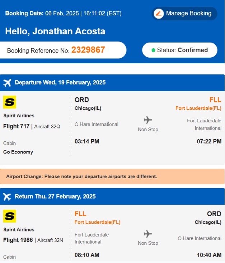Click the orange pencil edit icon
Image resolution: width=225 pixels, height=263 pixels.
(x=159, y=14)
